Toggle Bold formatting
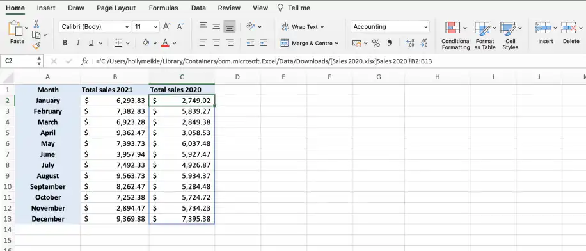 coord(65,43)
